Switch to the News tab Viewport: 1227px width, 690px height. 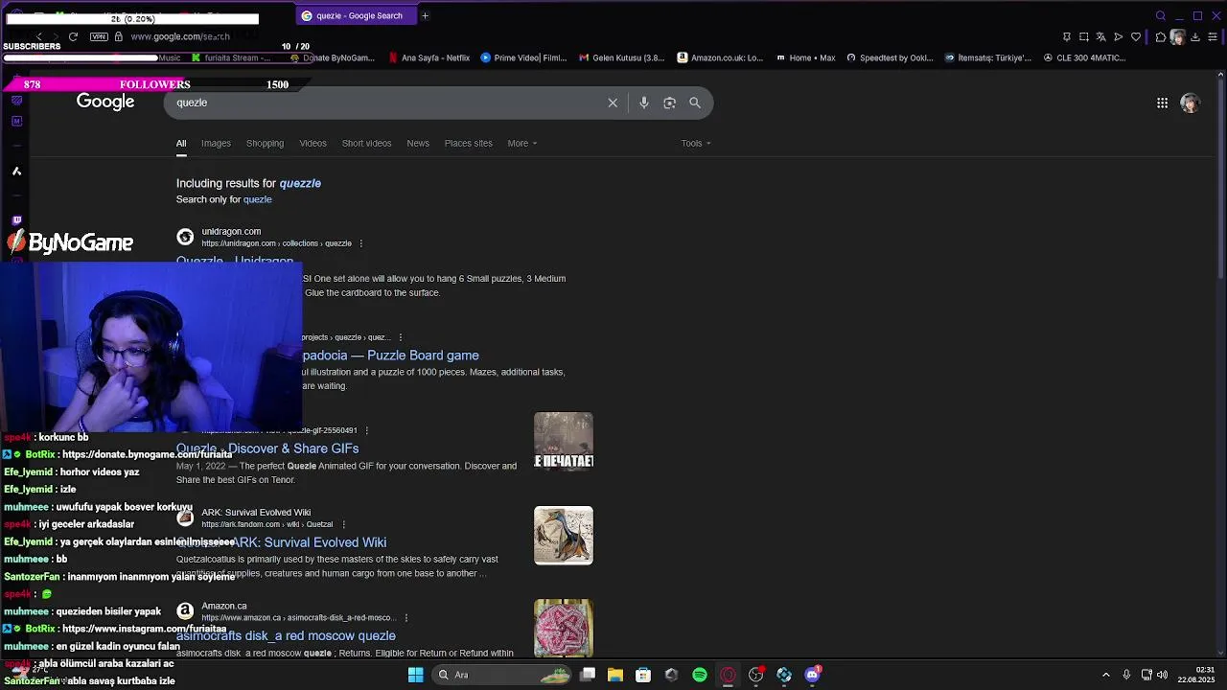point(418,143)
